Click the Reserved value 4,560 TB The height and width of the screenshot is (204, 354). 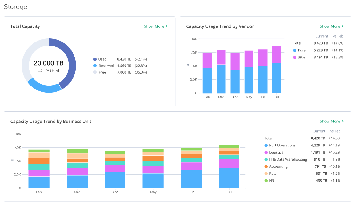(x=124, y=66)
